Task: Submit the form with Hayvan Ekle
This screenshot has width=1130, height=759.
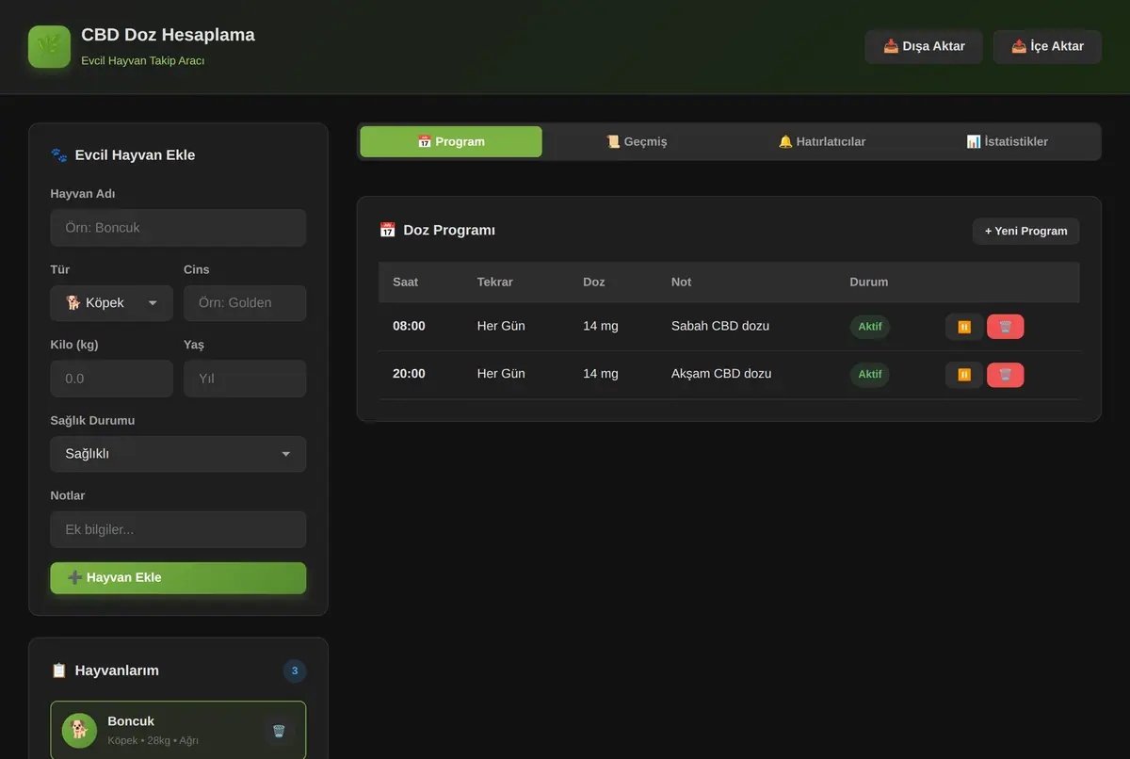Action: pyautogui.click(x=178, y=578)
